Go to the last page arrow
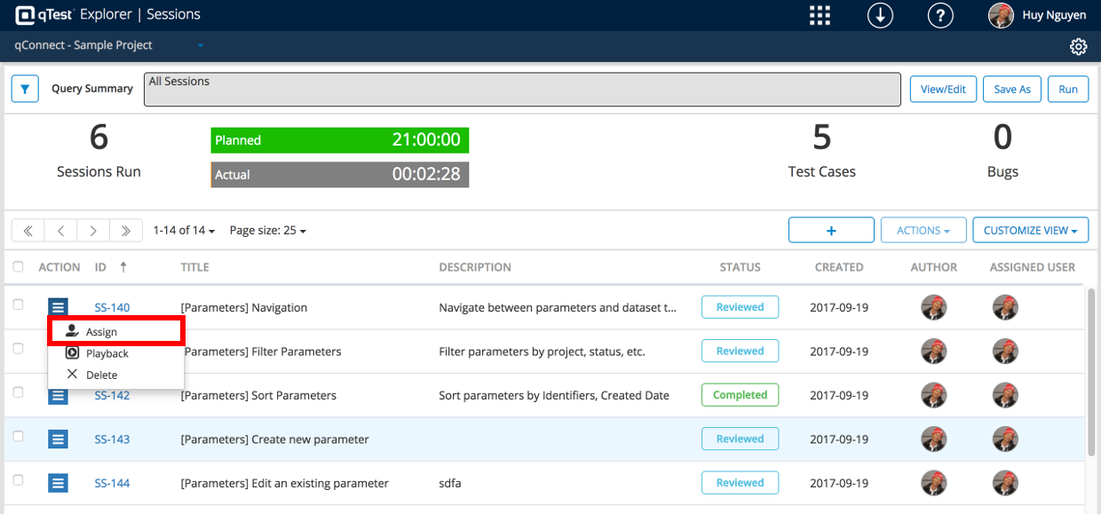Screen dimensions: 1101x514 point(126,231)
